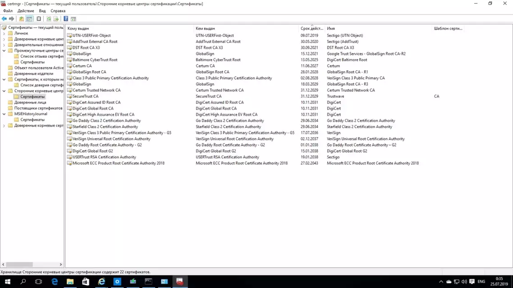
Task: Click certificate icon of DigiCert Global Root G2
Action: [69, 151]
